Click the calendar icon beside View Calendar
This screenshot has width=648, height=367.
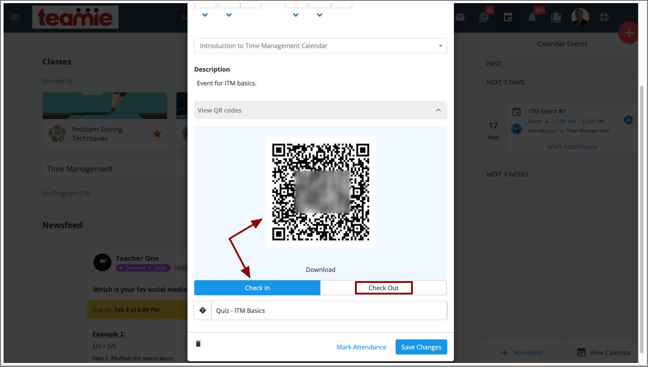(581, 352)
